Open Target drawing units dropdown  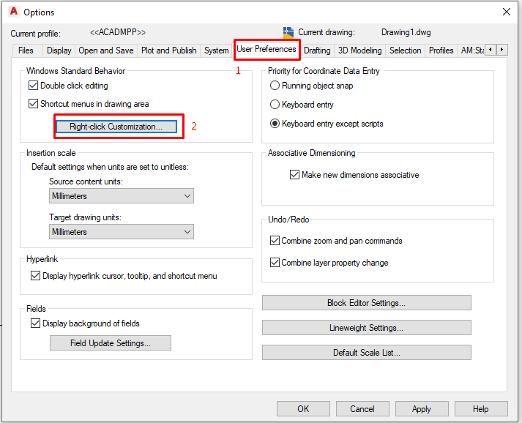tap(122, 232)
